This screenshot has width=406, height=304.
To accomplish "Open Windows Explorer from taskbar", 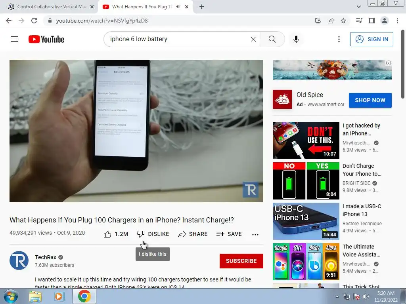I will (35, 296).
